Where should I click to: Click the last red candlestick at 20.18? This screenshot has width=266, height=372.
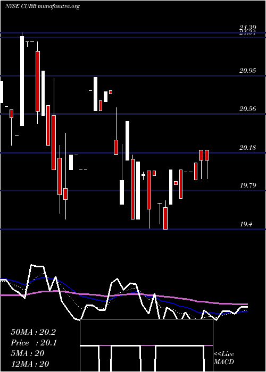tap(207, 155)
